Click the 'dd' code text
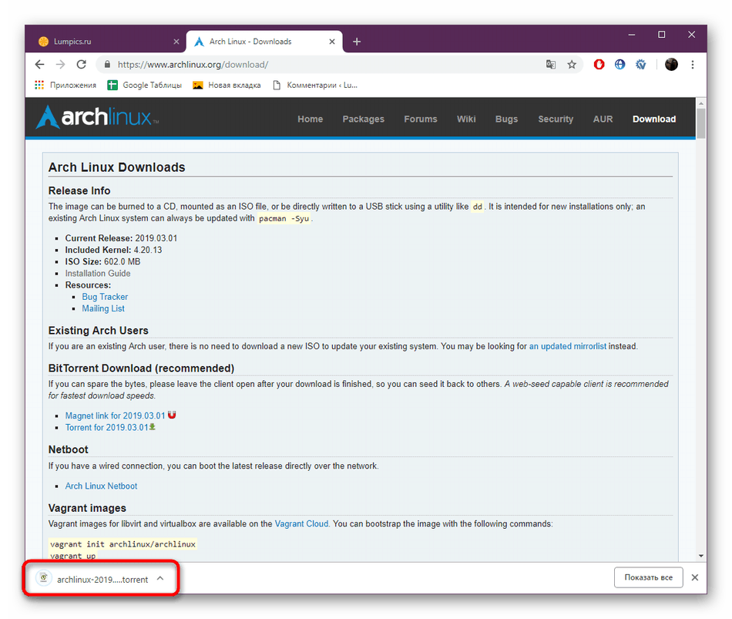Viewport: 732px width, 619px height. tap(477, 207)
